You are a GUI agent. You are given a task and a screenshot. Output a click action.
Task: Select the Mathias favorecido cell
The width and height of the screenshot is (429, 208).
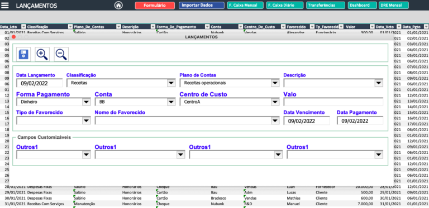pyautogui.click(x=293, y=198)
